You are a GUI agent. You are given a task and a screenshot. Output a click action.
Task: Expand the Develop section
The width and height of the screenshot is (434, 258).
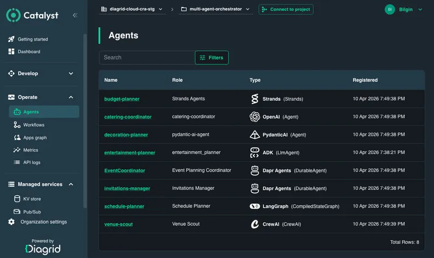point(71,74)
